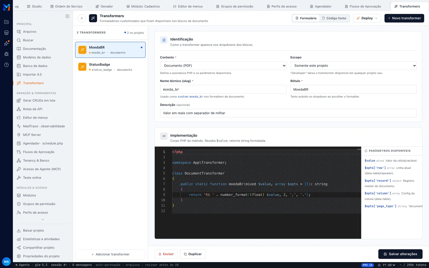
Task: Select the StatusBadge transformer row
Action: tap(110, 67)
